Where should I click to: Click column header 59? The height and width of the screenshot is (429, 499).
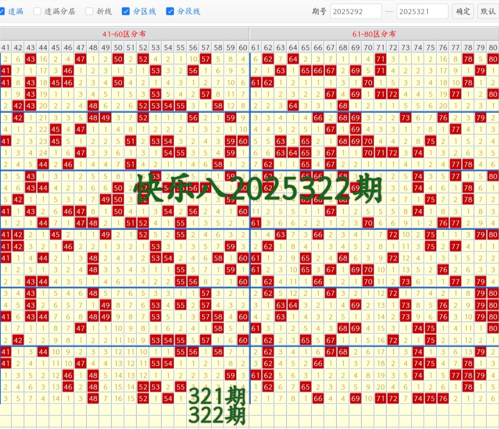(x=231, y=48)
